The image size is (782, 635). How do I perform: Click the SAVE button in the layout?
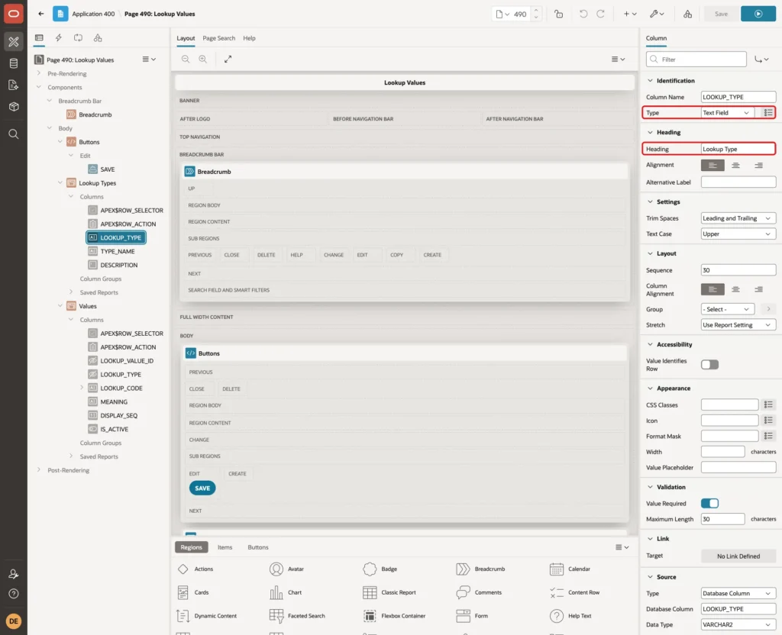pyautogui.click(x=202, y=488)
